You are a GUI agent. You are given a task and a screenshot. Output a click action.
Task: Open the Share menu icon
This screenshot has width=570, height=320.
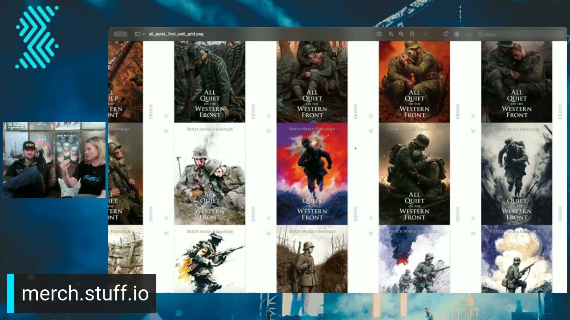click(412, 34)
